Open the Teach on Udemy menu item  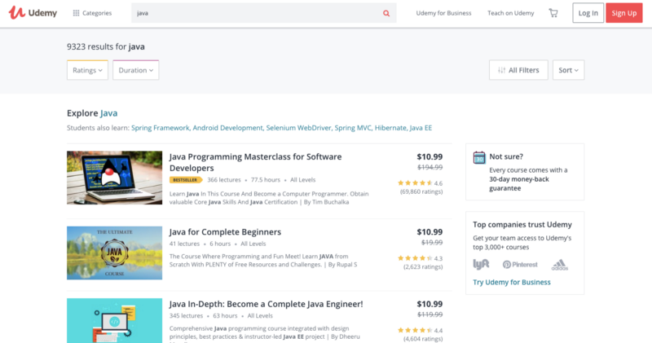pyautogui.click(x=511, y=13)
